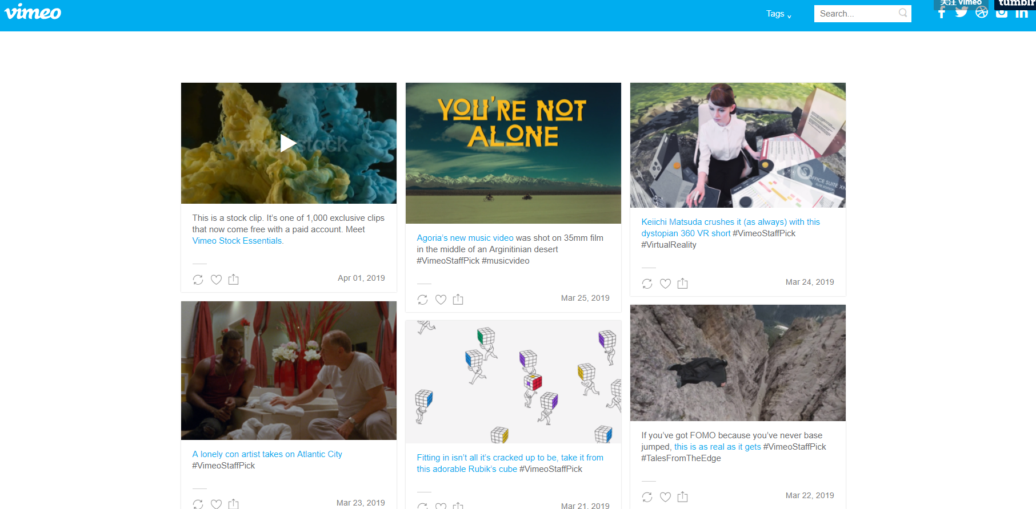Click the "this is as real as it gets" link
The height and width of the screenshot is (509, 1036).
click(x=717, y=447)
